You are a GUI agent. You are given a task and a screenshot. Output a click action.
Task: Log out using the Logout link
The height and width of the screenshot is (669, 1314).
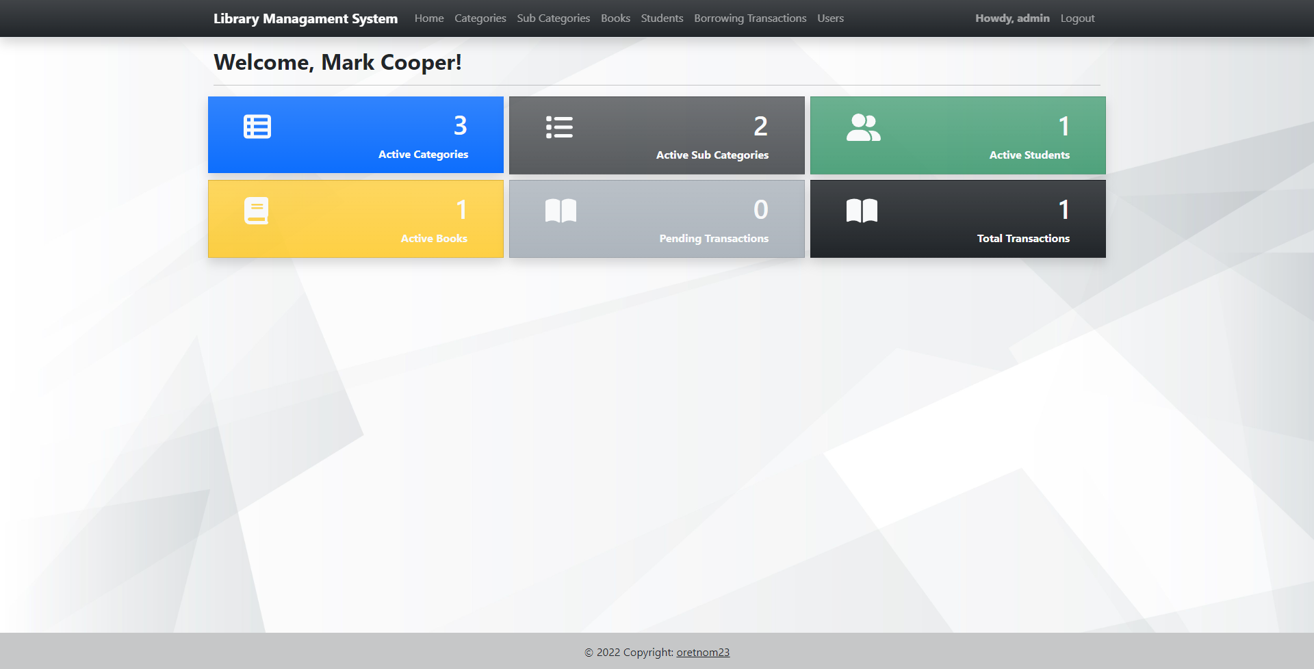tap(1077, 18)
